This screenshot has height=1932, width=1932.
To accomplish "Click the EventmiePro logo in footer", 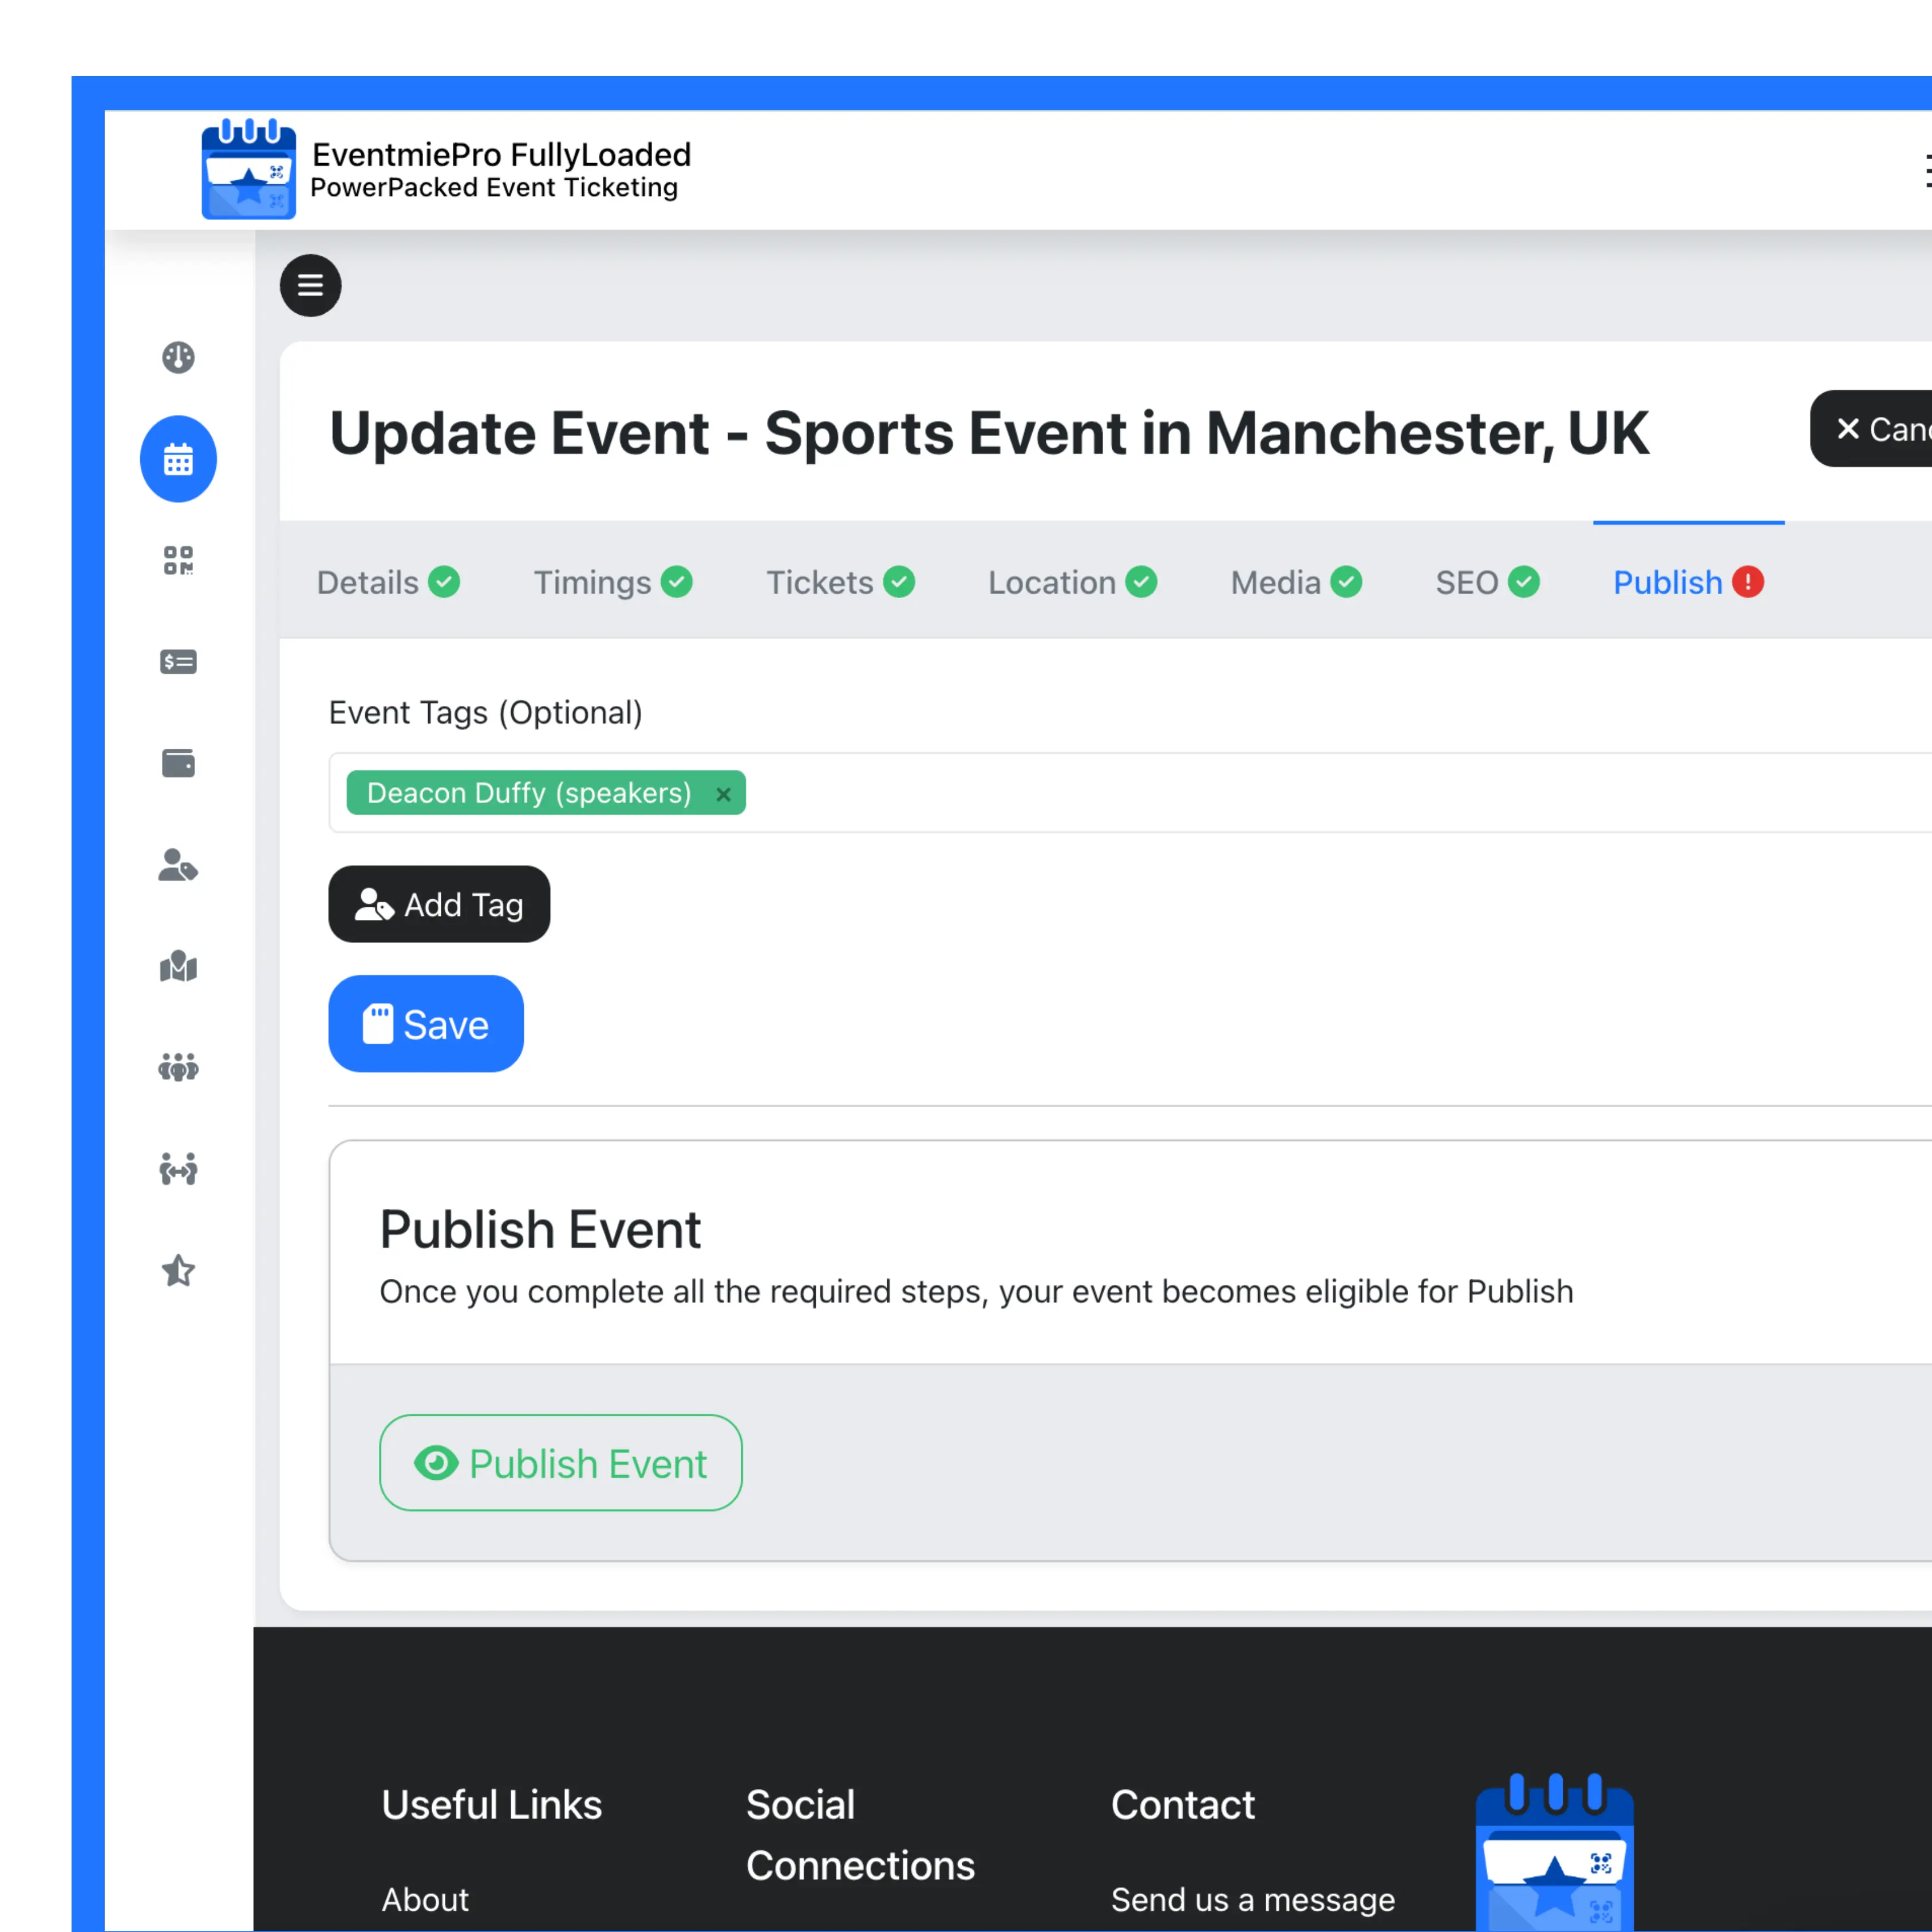I will click(x=1554, y=1852).
